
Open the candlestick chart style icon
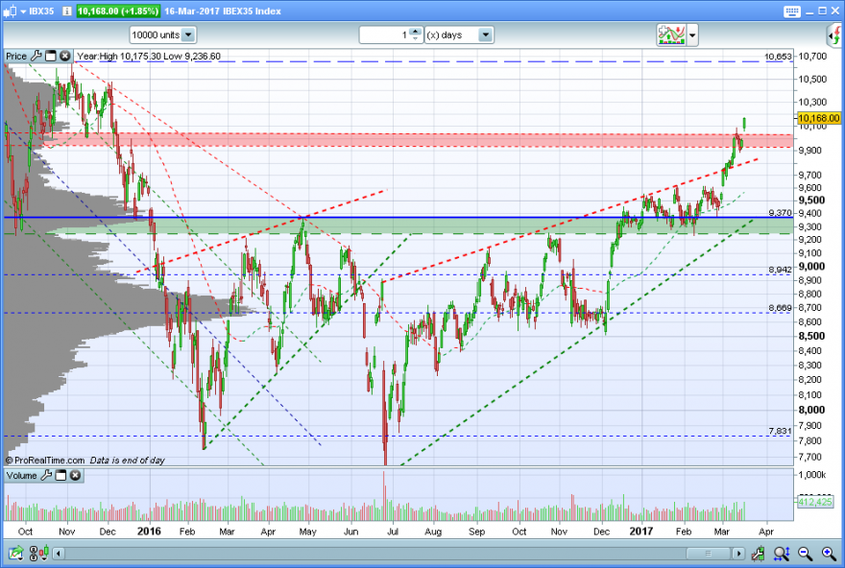click(39, 553)
